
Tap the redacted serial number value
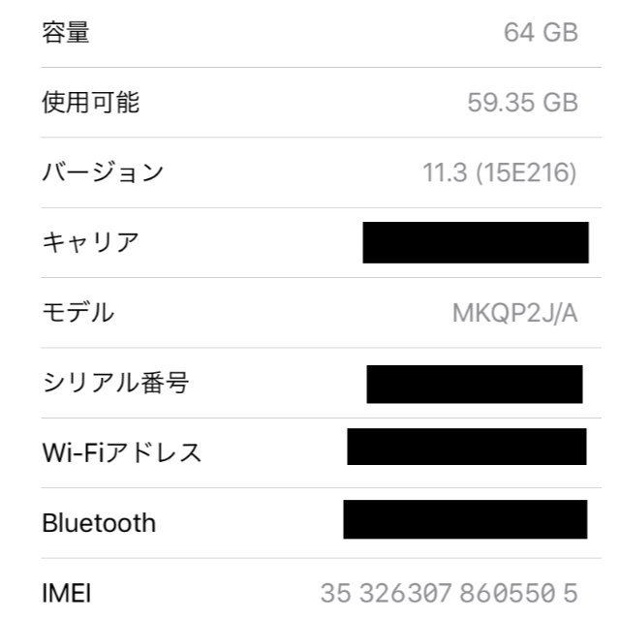[x=475, y=385]
